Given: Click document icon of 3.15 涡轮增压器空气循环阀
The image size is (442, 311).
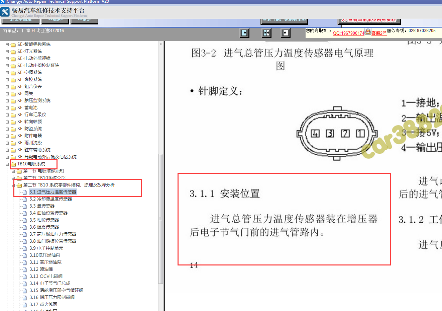Looking at the screenshot, I should click(x=24, y=291).
